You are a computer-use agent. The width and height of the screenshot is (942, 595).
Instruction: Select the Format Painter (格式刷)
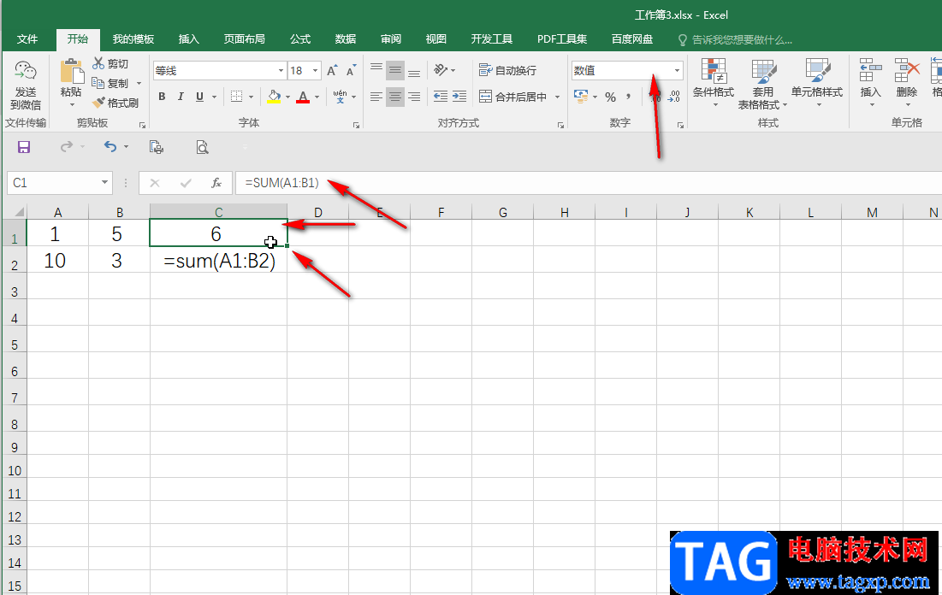point(116,103)
